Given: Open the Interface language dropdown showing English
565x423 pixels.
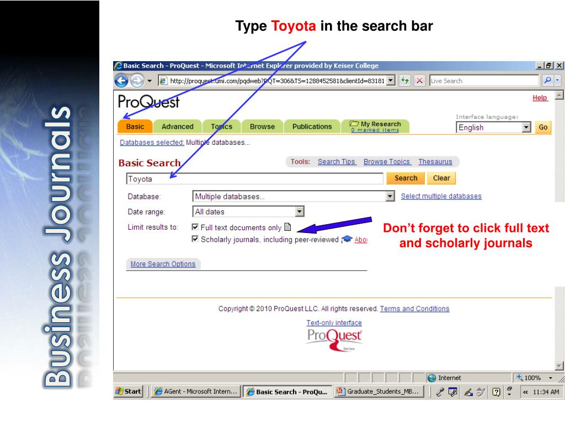Looking at the screenshot, I should click(x=494, y=127).
